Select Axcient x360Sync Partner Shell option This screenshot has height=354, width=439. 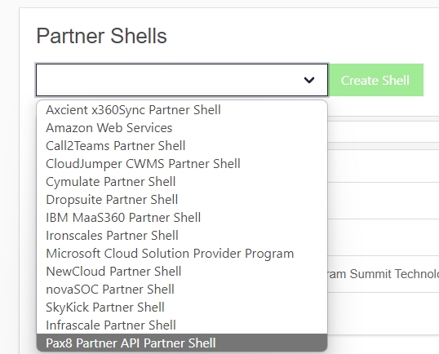coord(182,109)
